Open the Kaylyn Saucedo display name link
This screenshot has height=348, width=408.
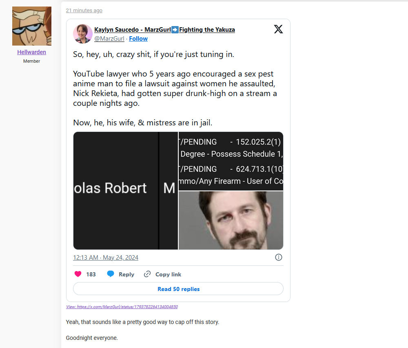tap(164, 30)
